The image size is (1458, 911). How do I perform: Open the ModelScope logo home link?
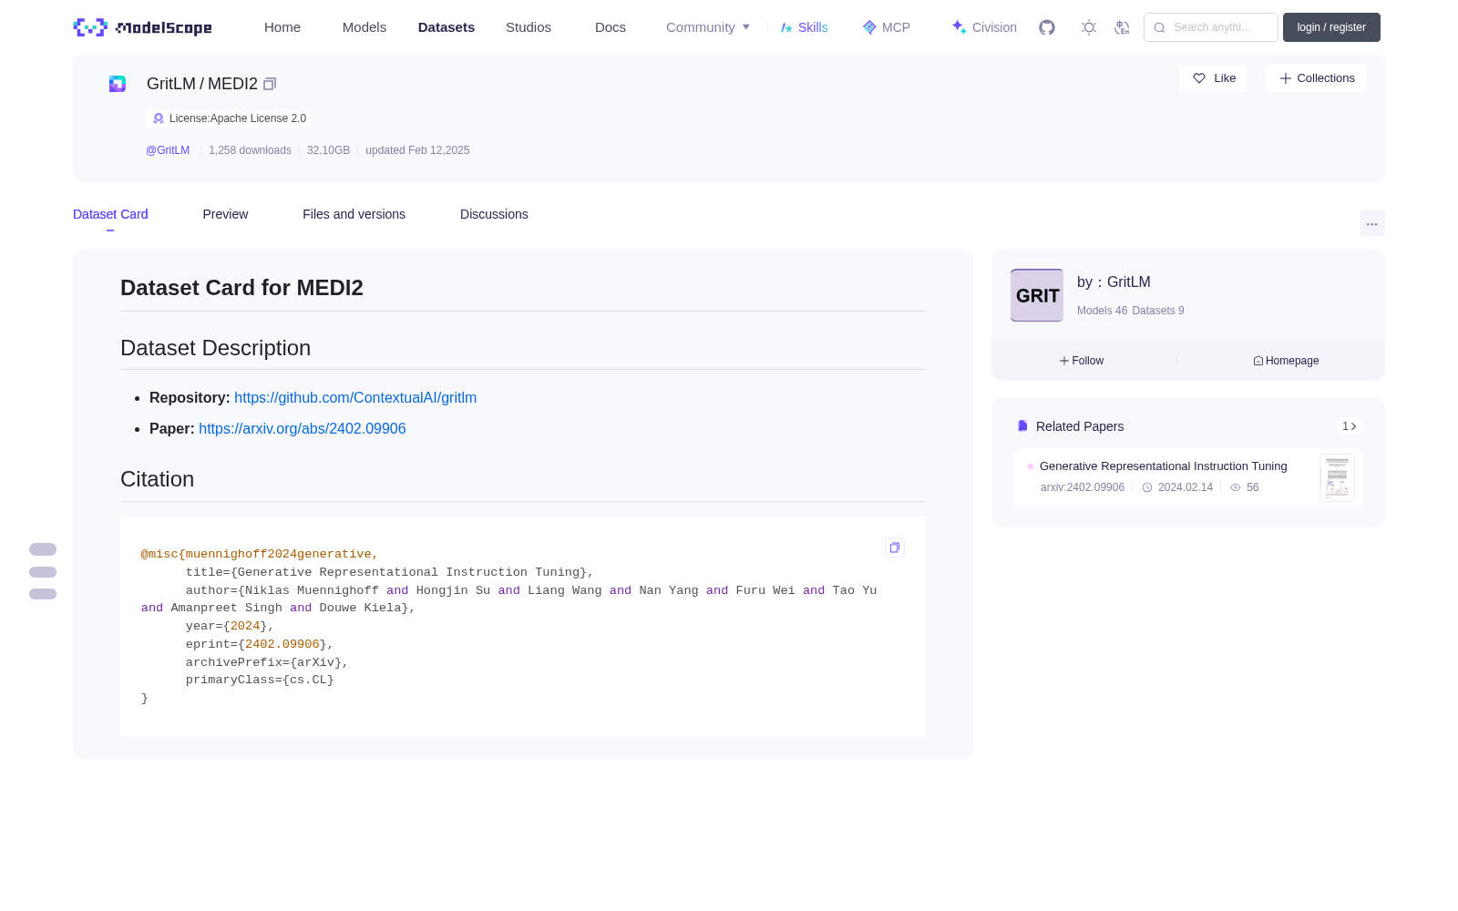[x=143, y=27]
